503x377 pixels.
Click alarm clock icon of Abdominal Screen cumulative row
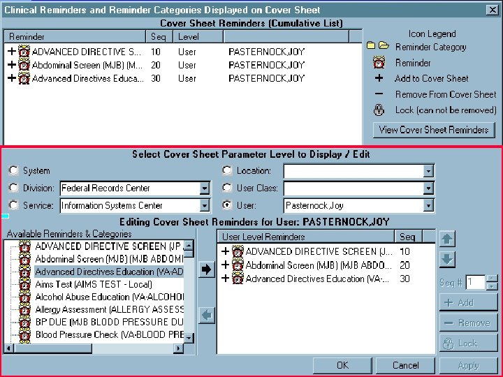click(24, 65)
